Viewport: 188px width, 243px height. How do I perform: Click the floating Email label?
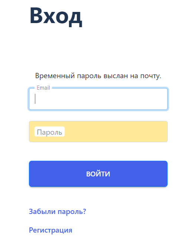(43, 88)
